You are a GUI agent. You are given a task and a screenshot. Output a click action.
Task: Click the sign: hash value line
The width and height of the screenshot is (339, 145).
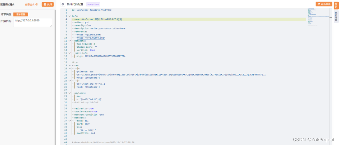coord(101,56)
